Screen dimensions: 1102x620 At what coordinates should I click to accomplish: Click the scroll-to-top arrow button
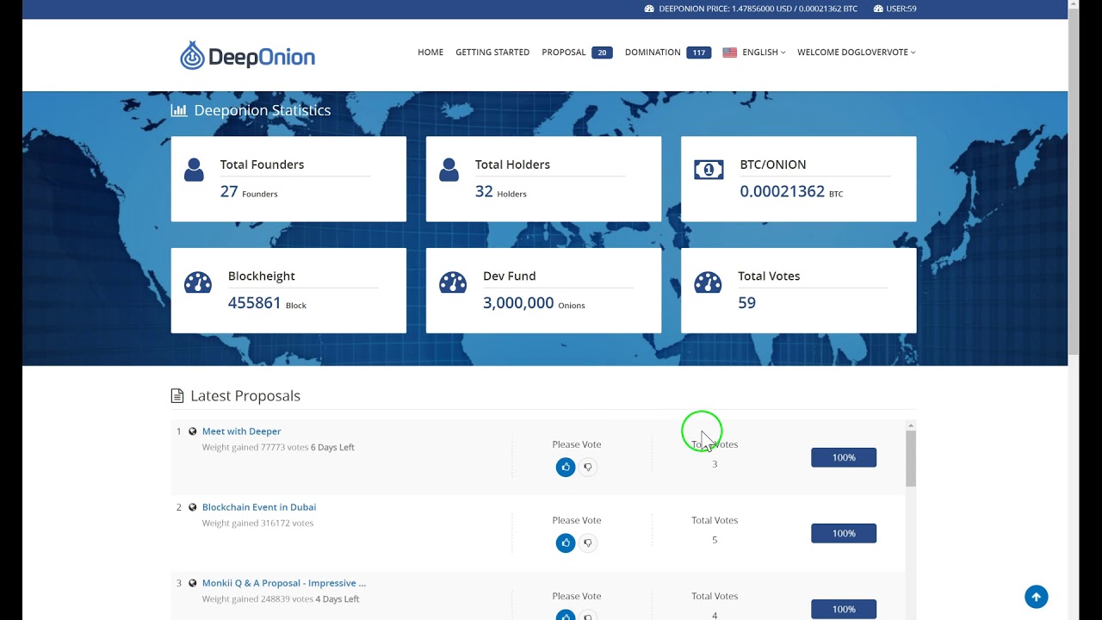click(x=1037, y=597)
